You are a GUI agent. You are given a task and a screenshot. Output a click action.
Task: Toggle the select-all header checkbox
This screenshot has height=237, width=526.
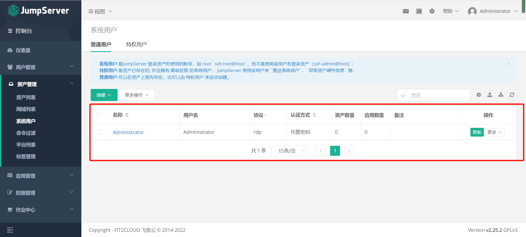coord(99,115)
